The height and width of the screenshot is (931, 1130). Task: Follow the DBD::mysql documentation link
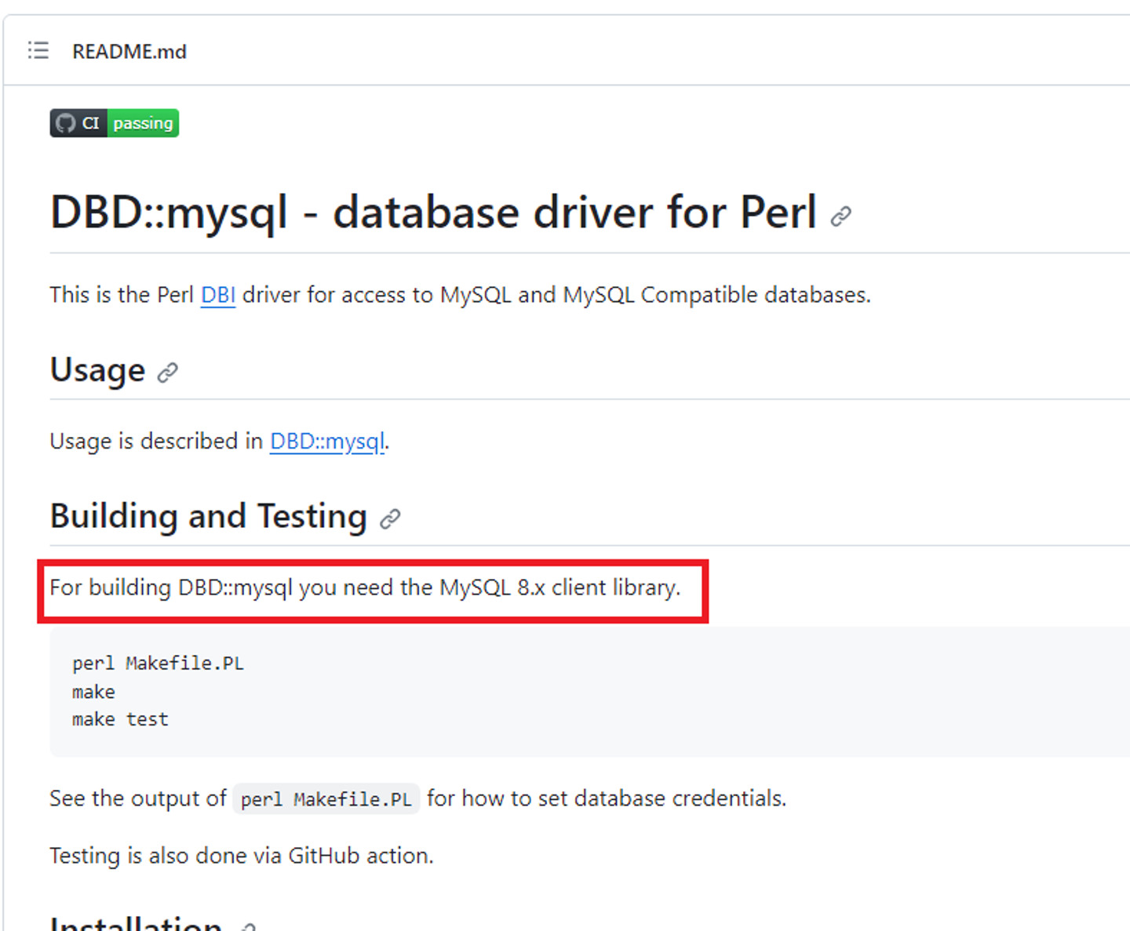click(327, 442)
